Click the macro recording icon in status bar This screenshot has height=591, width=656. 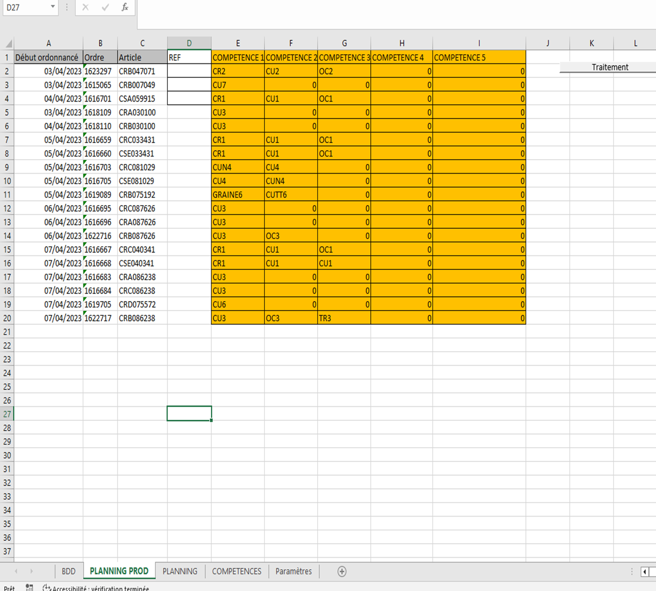(x=30, y=588)
